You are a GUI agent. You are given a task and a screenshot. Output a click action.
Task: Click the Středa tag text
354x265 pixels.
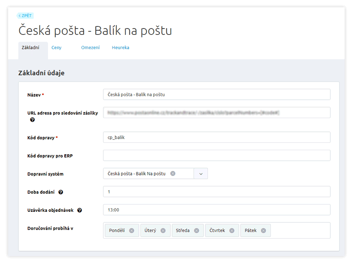click(183, 231)
